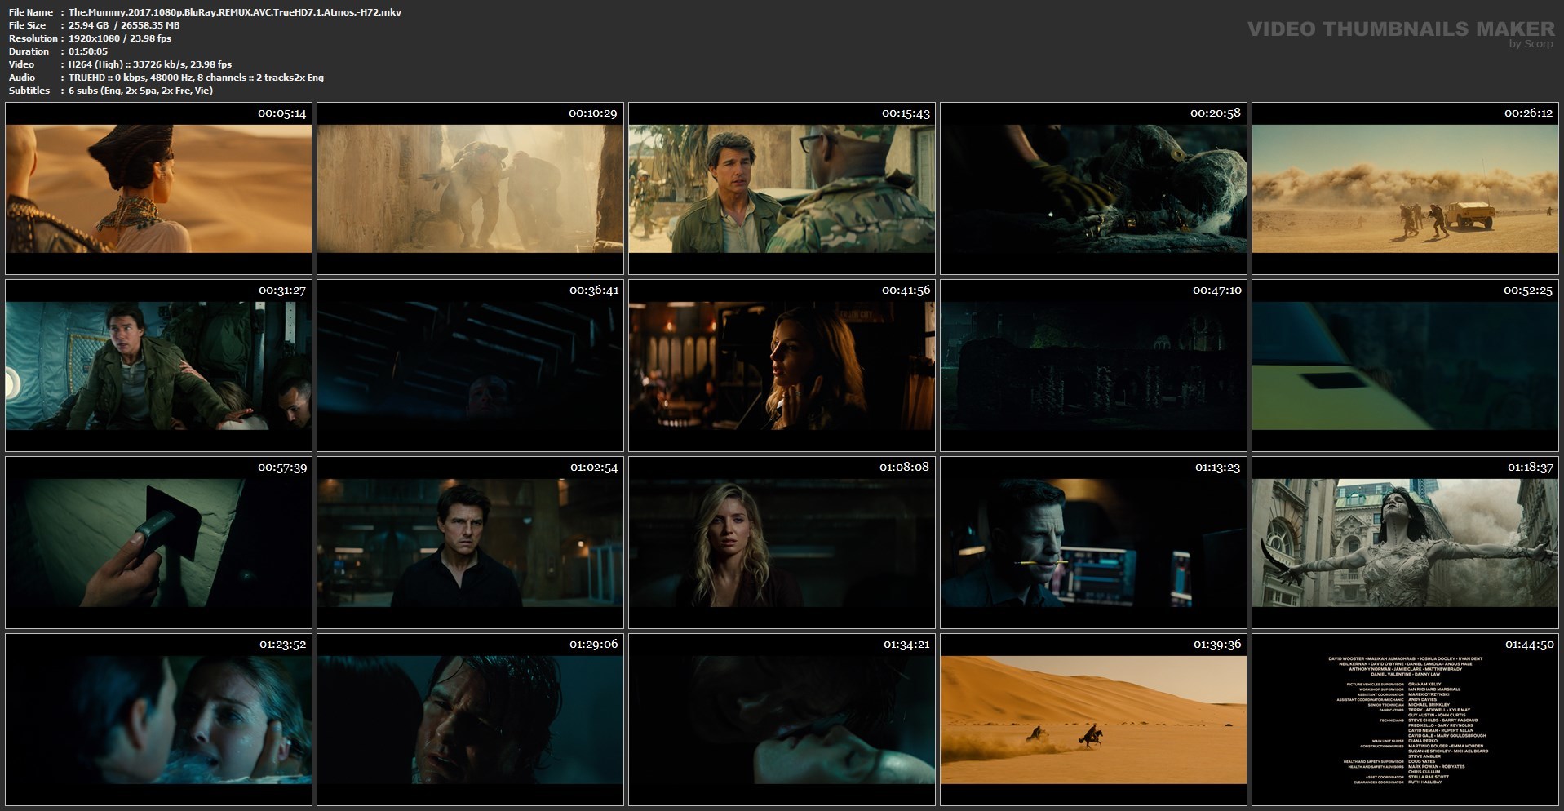This screenshot has height=811, width=1564.
Task: Select the thumbnail at 00:57:39
Action: 158,543
